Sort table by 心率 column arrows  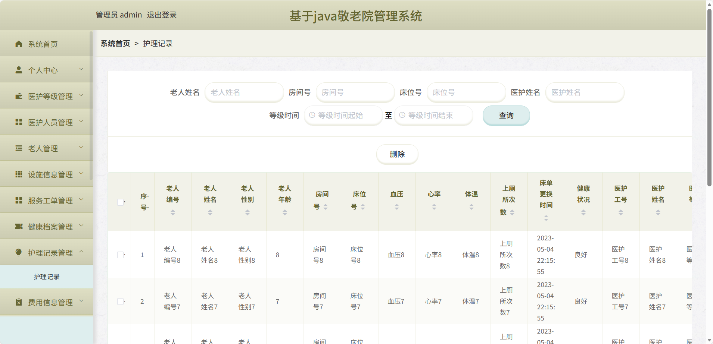(x=434, y=207)
